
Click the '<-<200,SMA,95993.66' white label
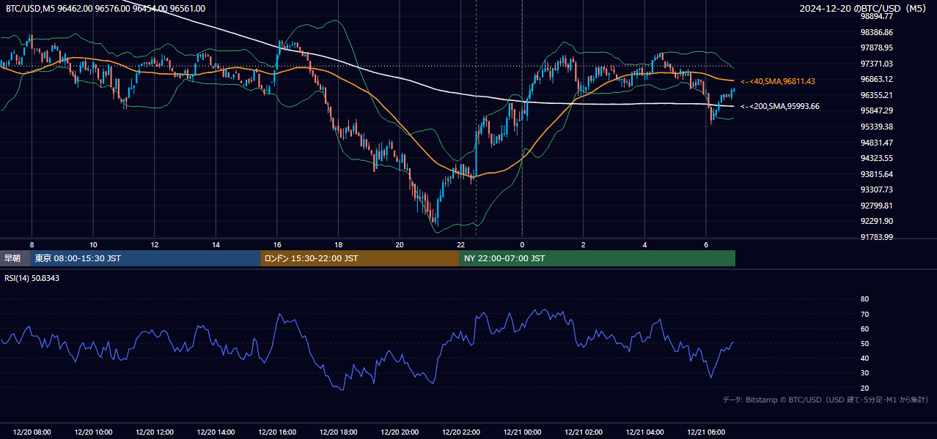pyautogui.click(x=780, y=107)
